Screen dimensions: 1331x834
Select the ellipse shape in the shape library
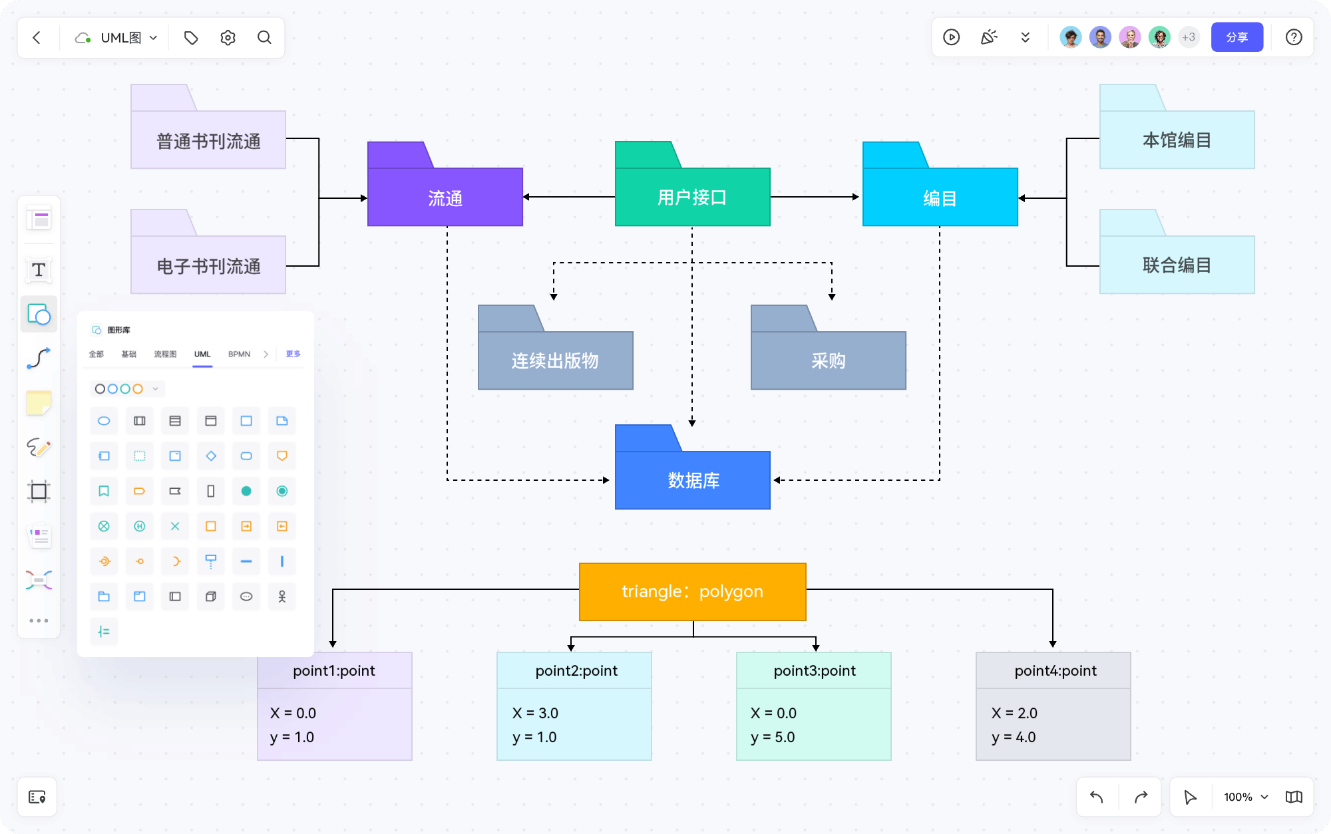click(104, 421)
